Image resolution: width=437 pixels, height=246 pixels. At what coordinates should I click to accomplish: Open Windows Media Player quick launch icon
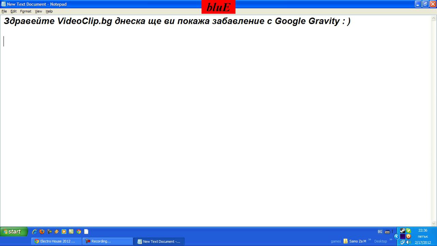[x=64, y=232]
